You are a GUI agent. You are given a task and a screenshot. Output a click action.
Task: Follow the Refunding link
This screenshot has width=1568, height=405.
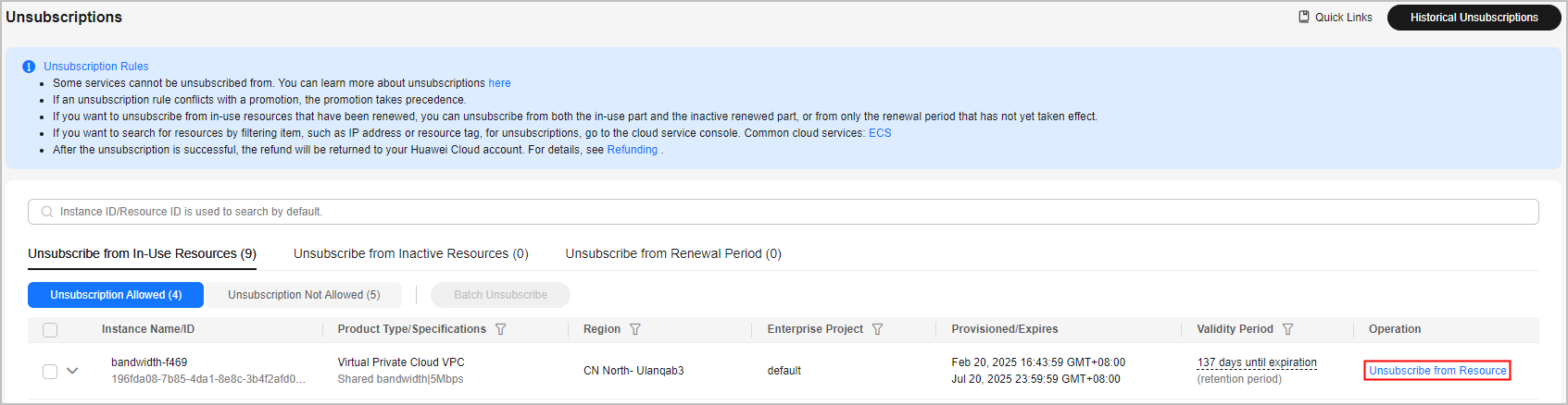pos(632,150)
